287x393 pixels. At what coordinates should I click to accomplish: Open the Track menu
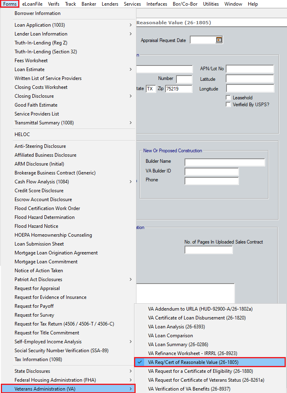[x=71, y=4]
